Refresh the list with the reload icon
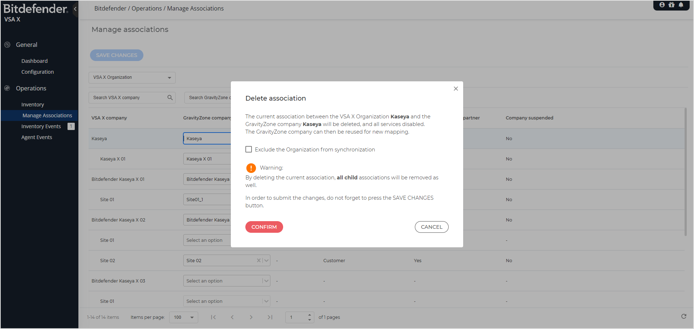The width and height of the screenshot is (694, 329). [684, 316]
